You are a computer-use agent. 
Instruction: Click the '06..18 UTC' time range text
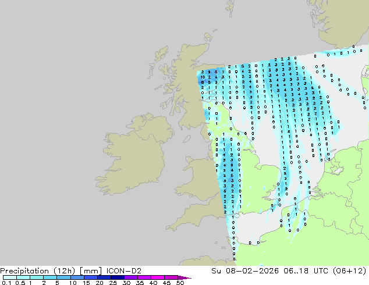[x=307, y=271]
